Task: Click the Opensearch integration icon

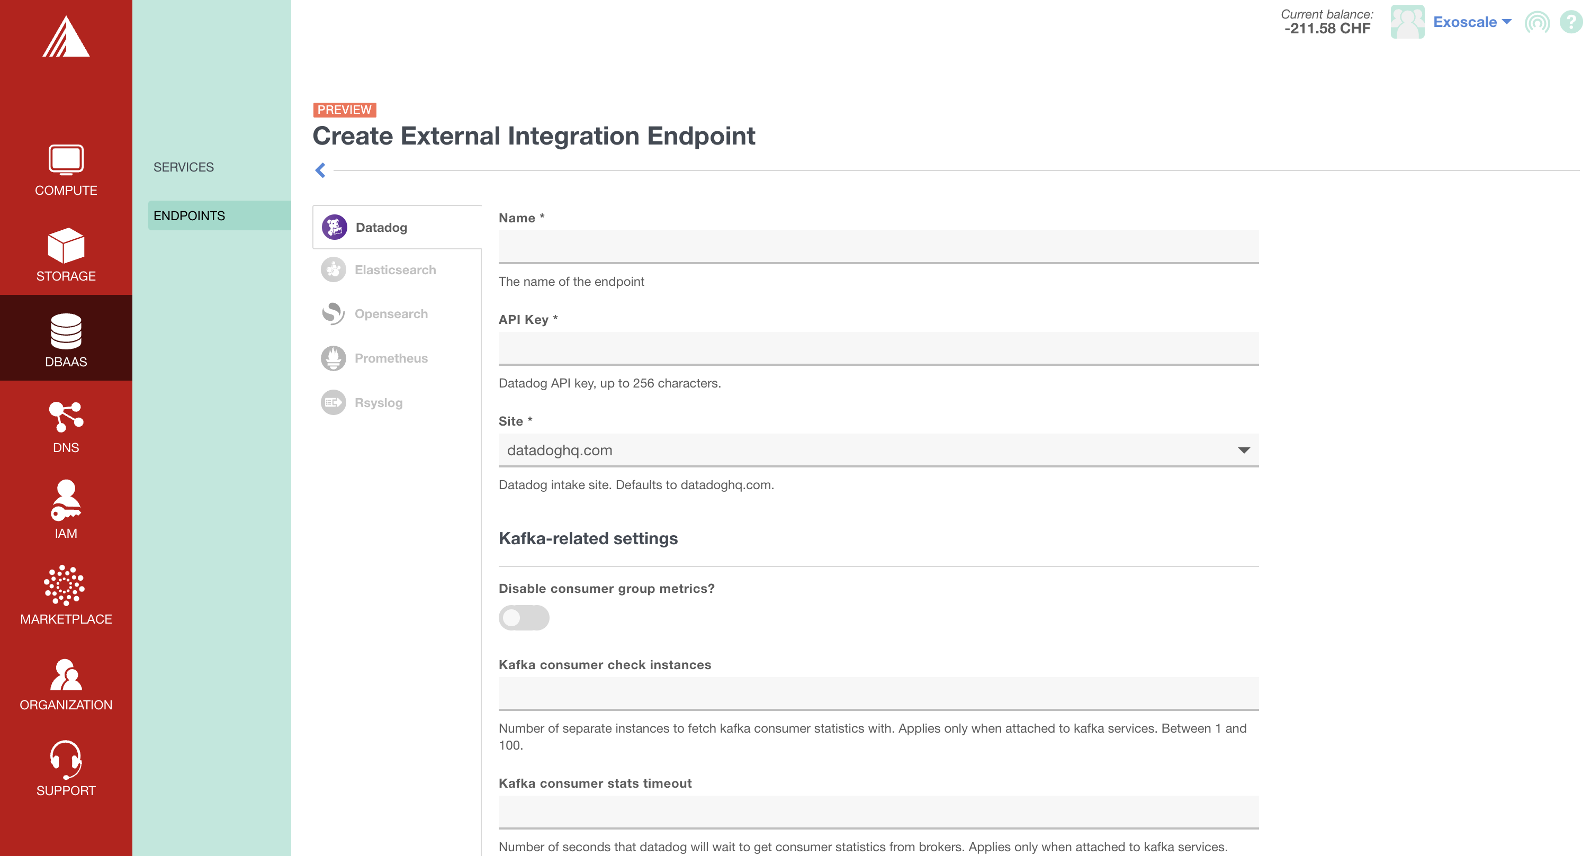Action: (x=333, y=314)
